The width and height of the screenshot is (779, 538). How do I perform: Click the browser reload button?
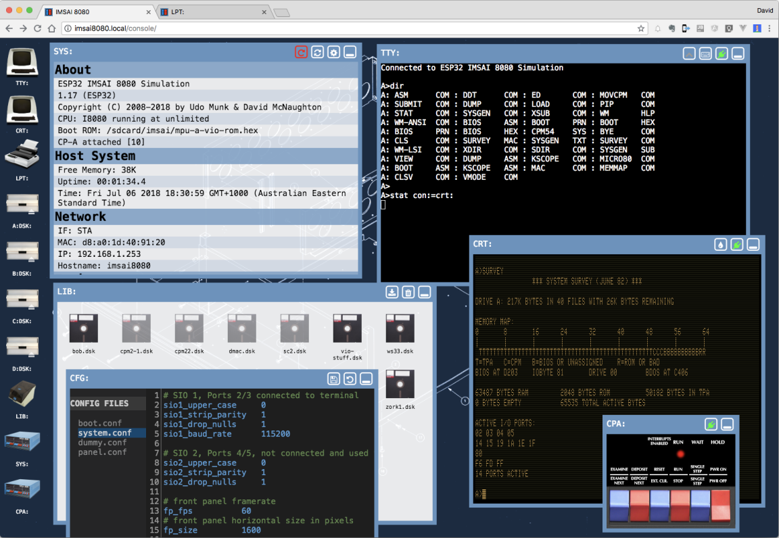[38, 28]
